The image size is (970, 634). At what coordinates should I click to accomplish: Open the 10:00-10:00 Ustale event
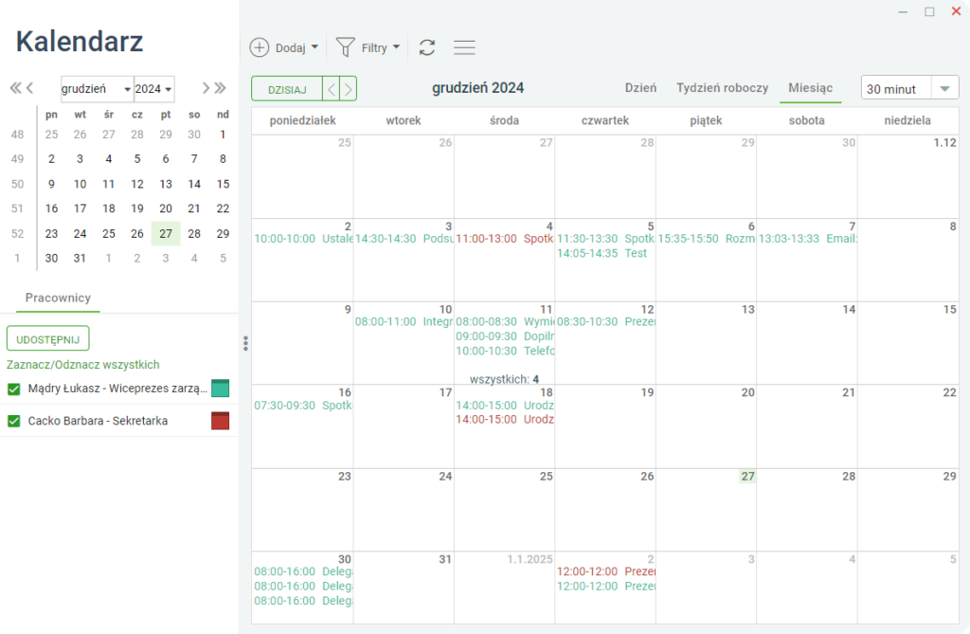coord(303,239)
